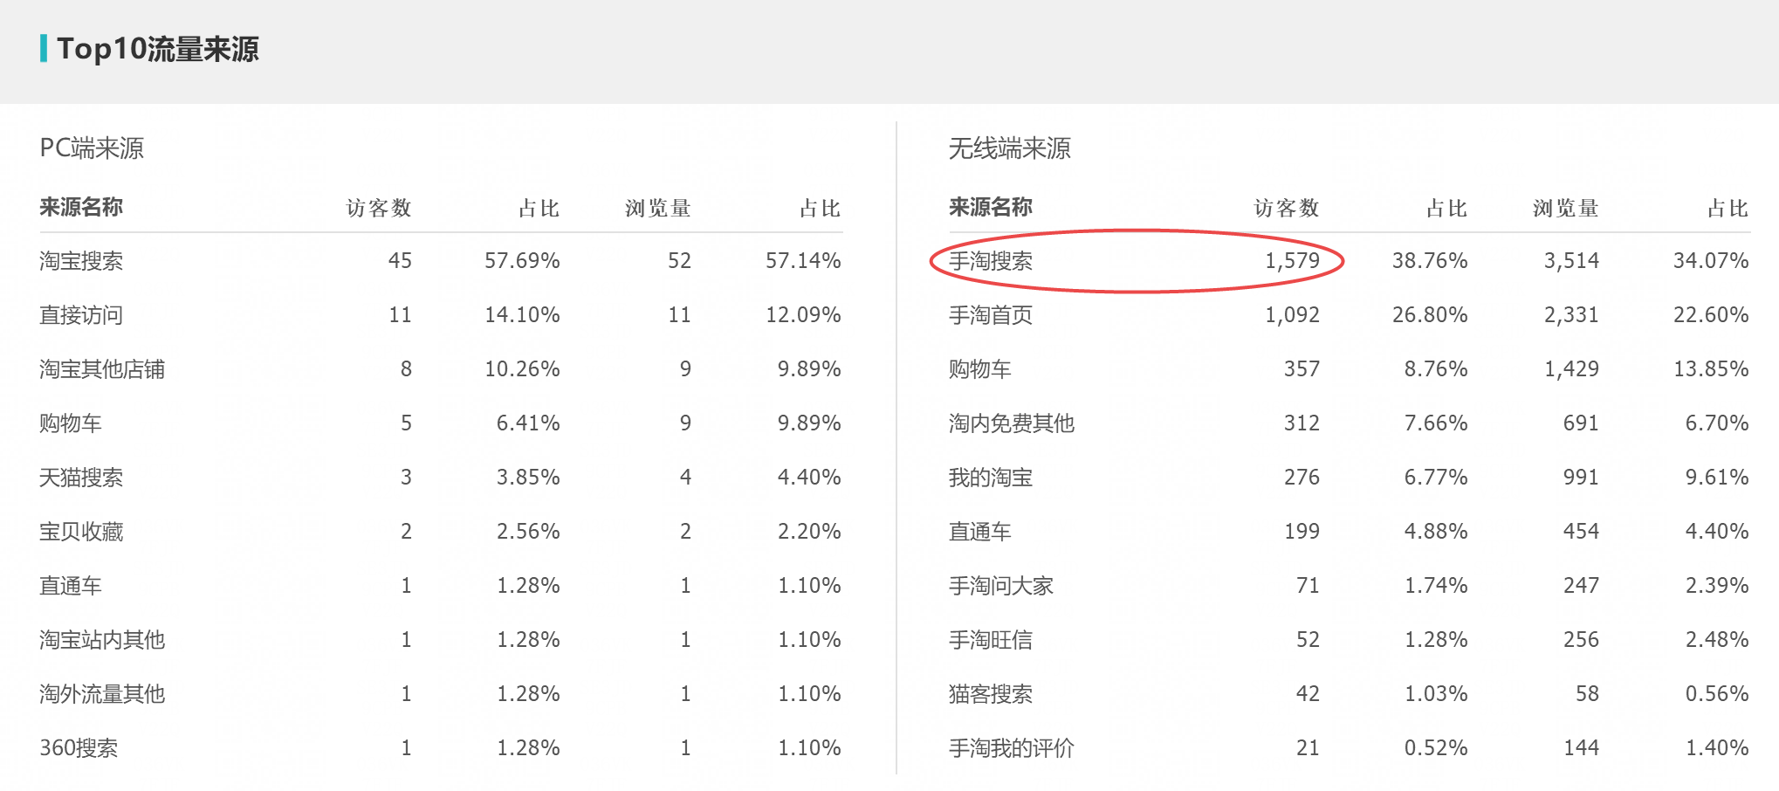
Task: Click 直通车 in the PC端来源 table
Action: click(71, 586)
